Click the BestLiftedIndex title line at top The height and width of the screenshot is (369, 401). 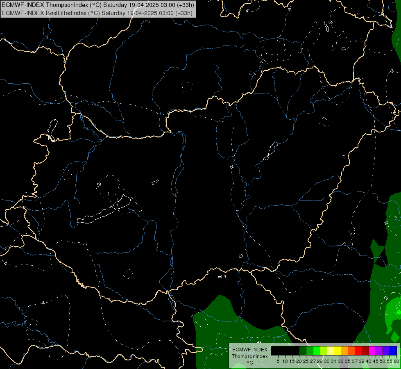97,13
